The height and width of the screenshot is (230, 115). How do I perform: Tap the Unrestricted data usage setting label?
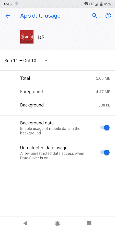44,148
